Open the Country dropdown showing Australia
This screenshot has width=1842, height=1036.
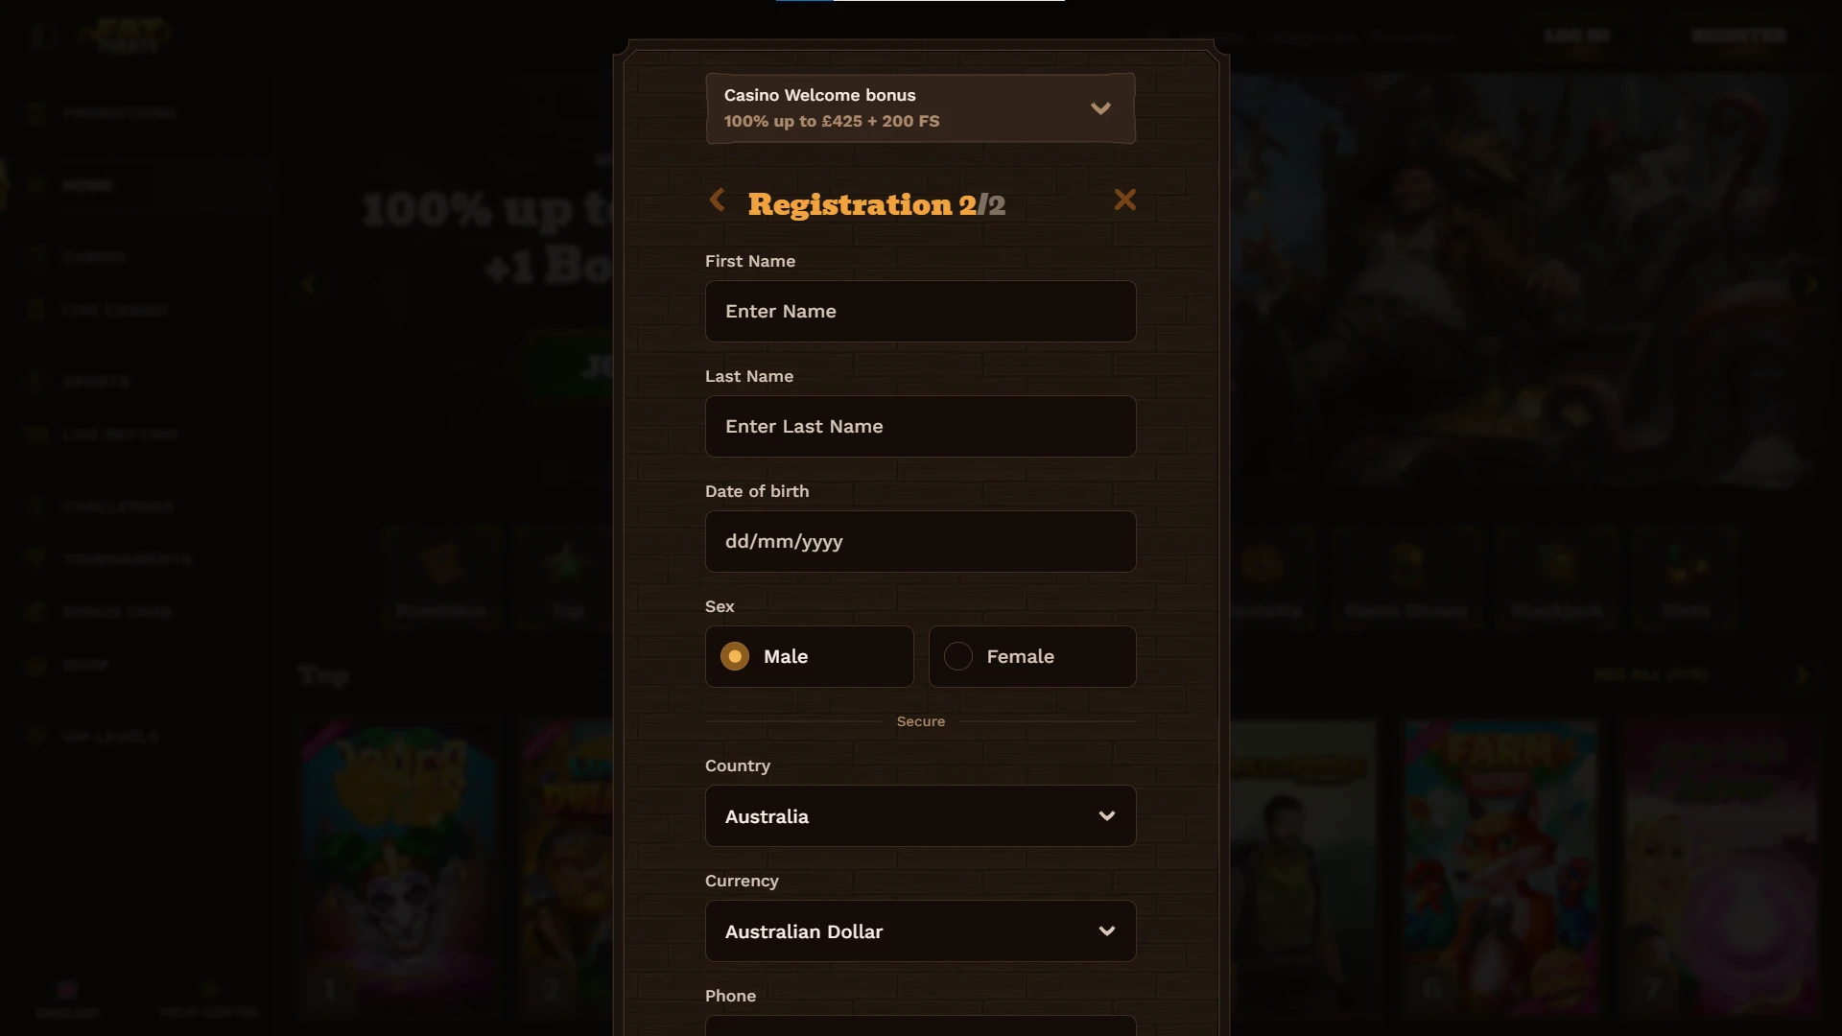coord(920,816)
